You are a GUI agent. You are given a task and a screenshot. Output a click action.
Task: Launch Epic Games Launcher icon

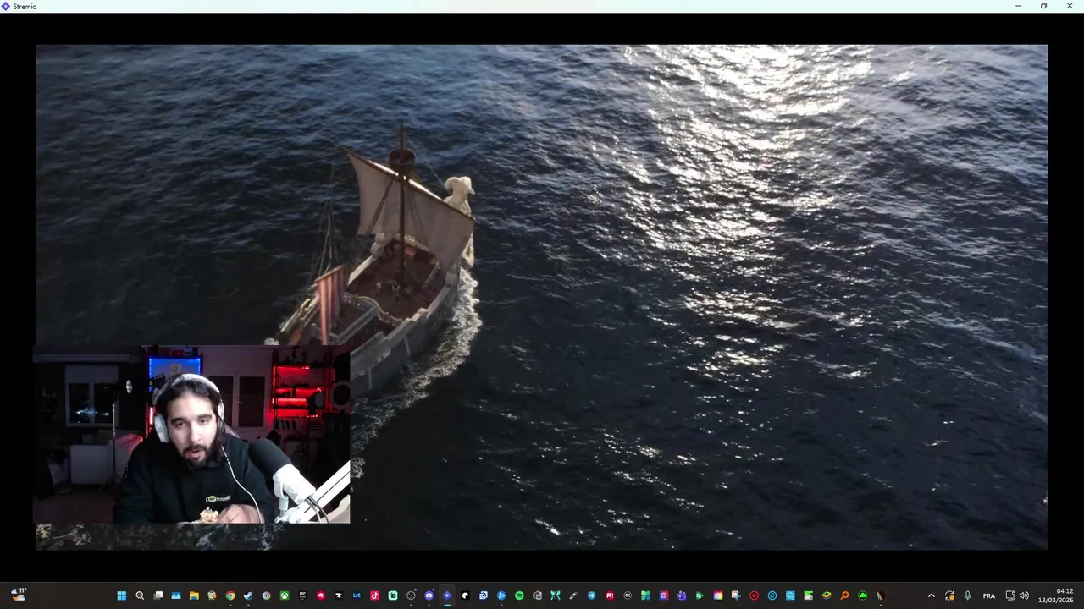tap(302, 595)
